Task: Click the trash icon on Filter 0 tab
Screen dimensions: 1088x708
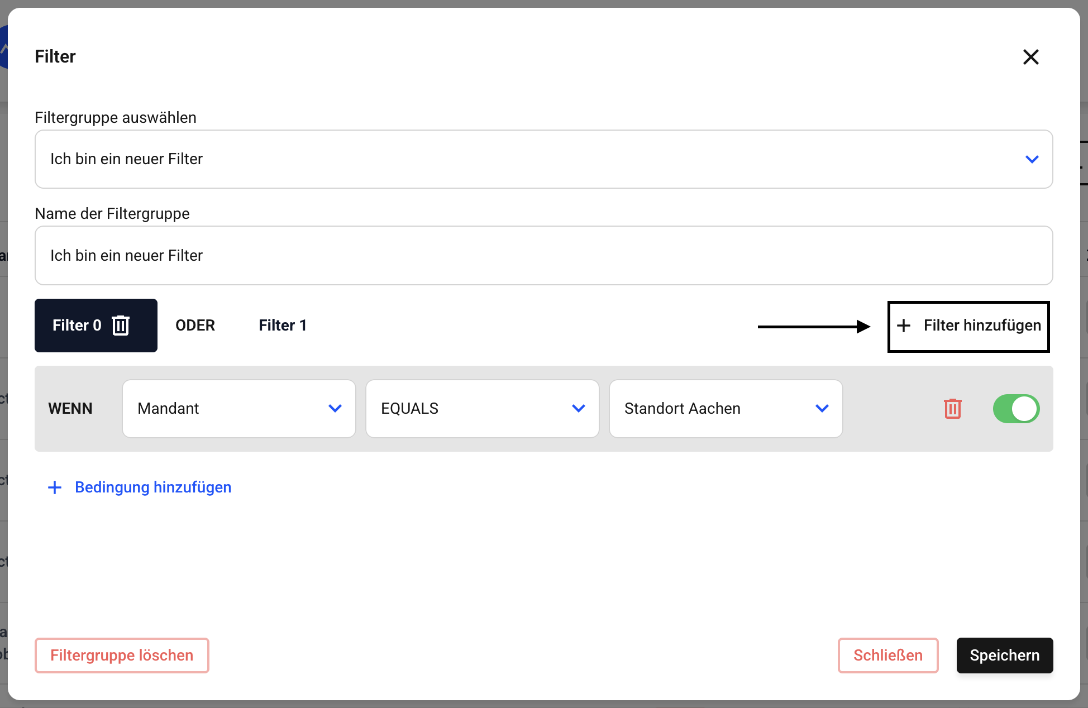Action: click(x=121, y=326)
